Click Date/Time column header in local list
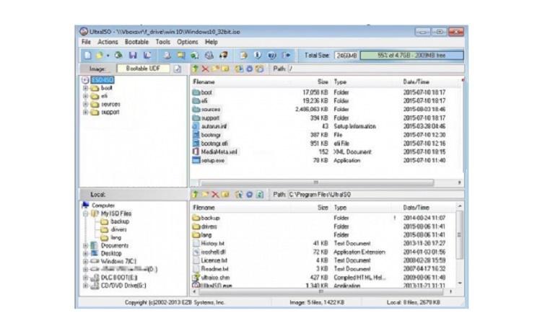The width and height of the screenshot is (545, 334). tap(417, 207)
